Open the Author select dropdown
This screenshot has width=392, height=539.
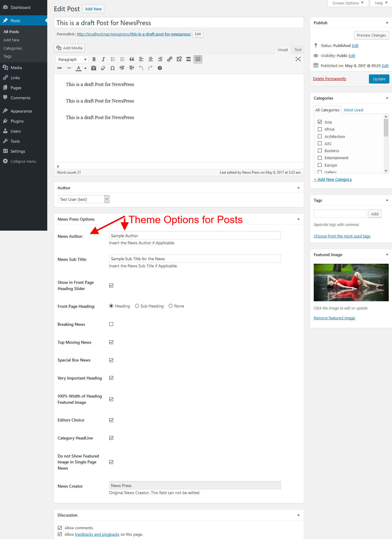click(84, 199)
